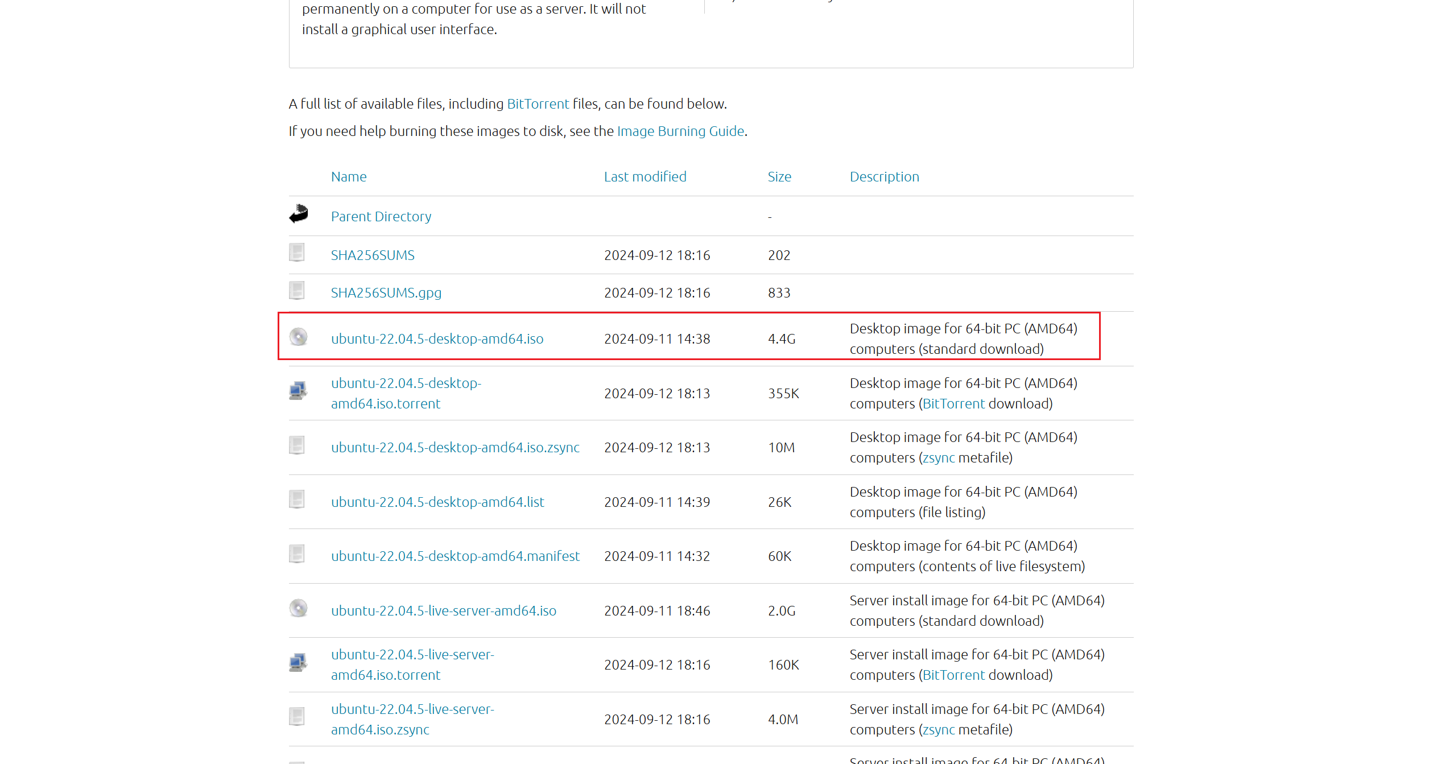
Task: Click the 355K size of desktop torrent
Action: click(783, 394)
